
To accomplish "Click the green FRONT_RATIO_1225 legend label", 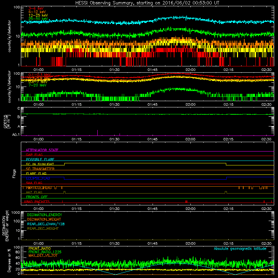I will click(45, 252).
